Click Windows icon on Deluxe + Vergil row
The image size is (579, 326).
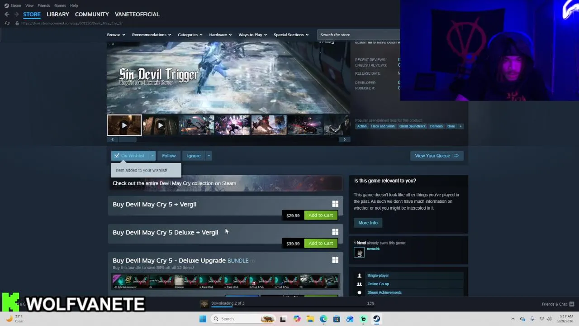[x=335, y=232]
